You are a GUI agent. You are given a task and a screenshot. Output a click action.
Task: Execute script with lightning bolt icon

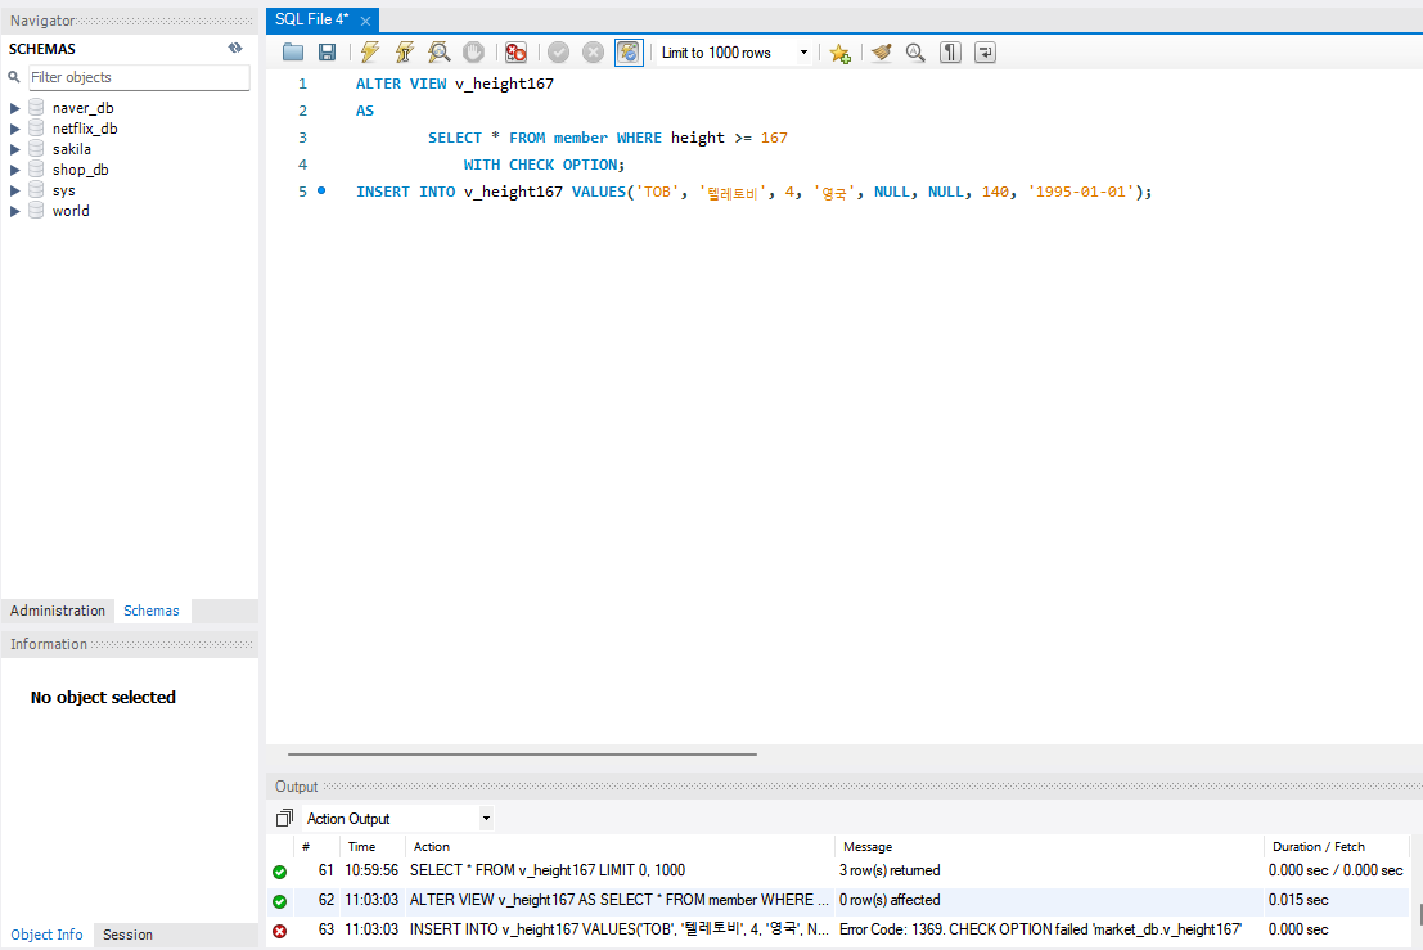[x=370, y=52]
